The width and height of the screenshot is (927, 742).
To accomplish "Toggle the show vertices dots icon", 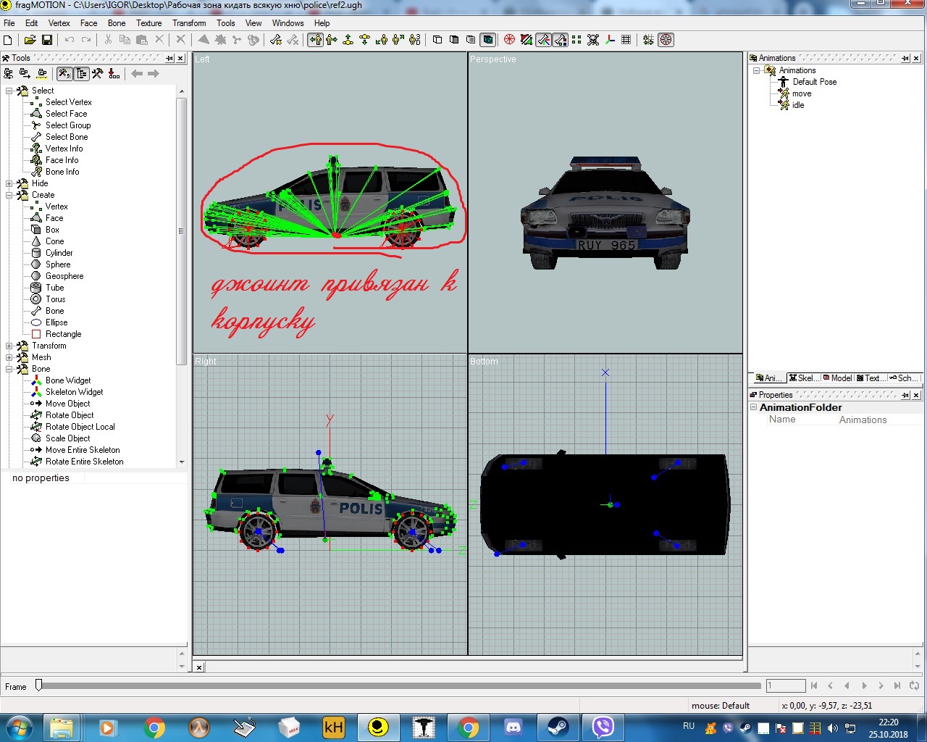I will (x=576, y=40).
